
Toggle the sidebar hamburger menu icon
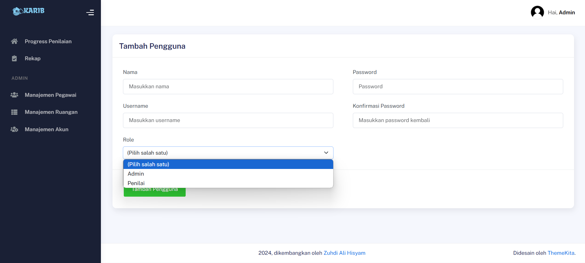pyautogui.click(x=90, y=12)
